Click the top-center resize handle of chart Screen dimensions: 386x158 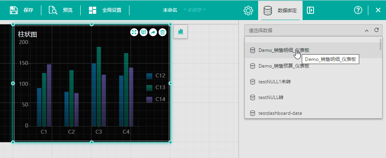pyautogui.click(x=92, y=24)
